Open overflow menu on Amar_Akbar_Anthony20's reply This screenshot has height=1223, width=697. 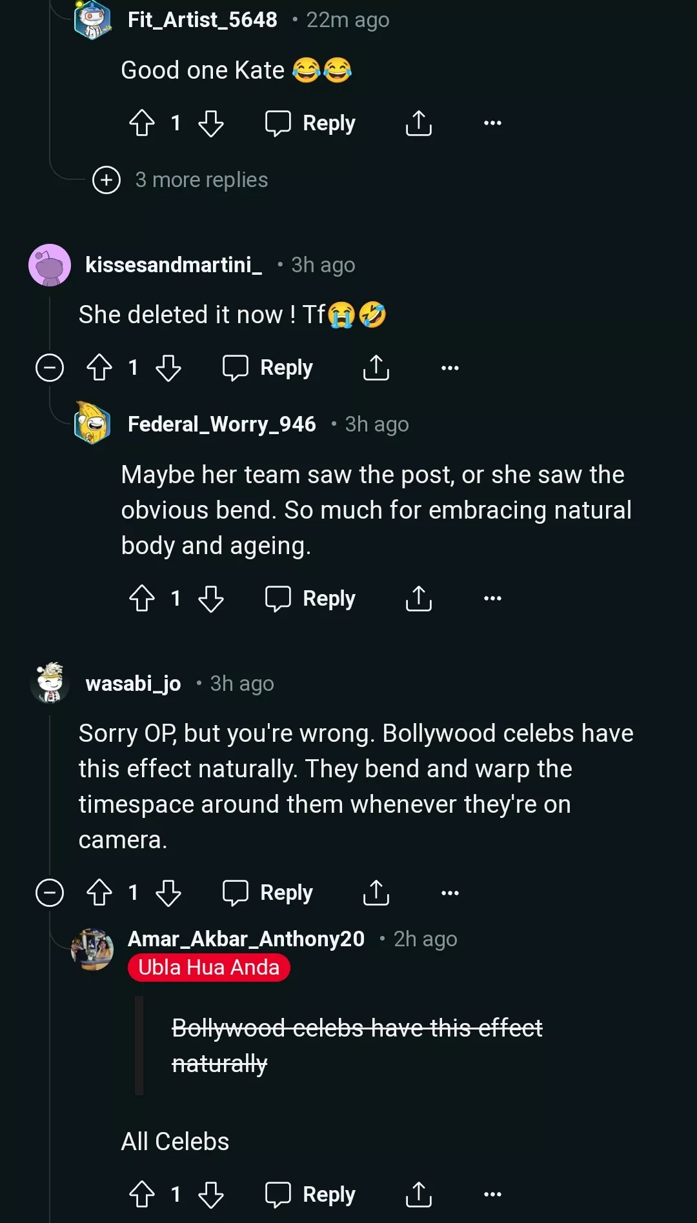(492, 1195)
